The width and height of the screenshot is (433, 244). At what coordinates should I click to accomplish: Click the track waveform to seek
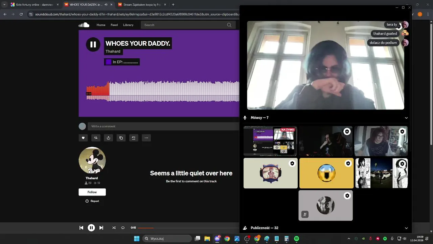point(163,91)
